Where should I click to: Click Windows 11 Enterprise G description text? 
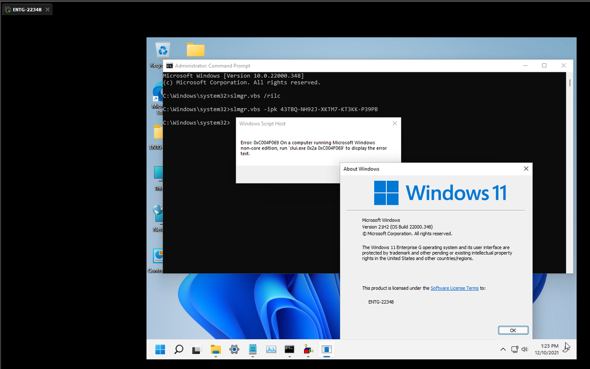tap(437, 253)
